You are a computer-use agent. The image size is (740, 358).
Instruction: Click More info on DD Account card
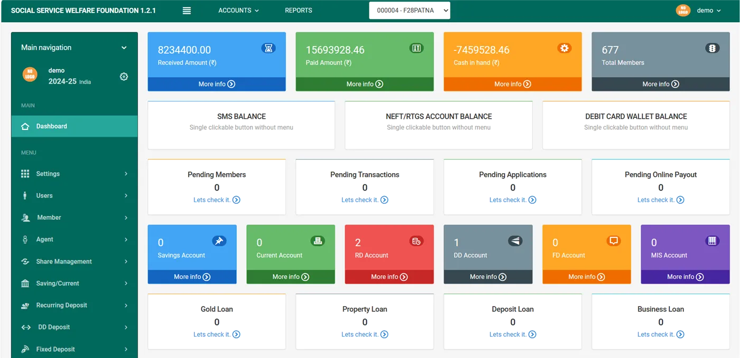(x=488, y=277)
